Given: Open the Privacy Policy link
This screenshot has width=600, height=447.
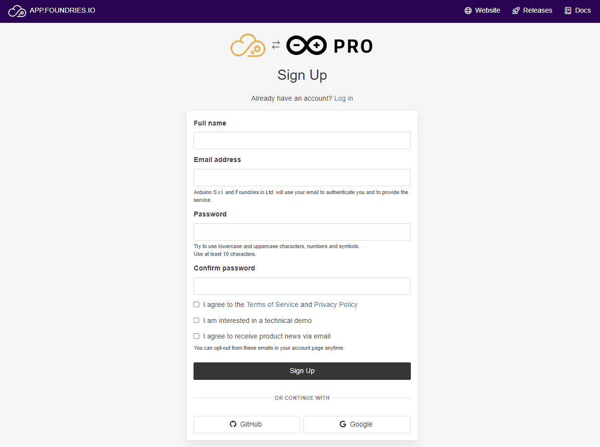Looking at the screenshot, I should [335, 304].
